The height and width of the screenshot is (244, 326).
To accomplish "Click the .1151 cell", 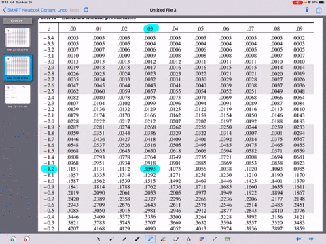I will tap(73, 169).
